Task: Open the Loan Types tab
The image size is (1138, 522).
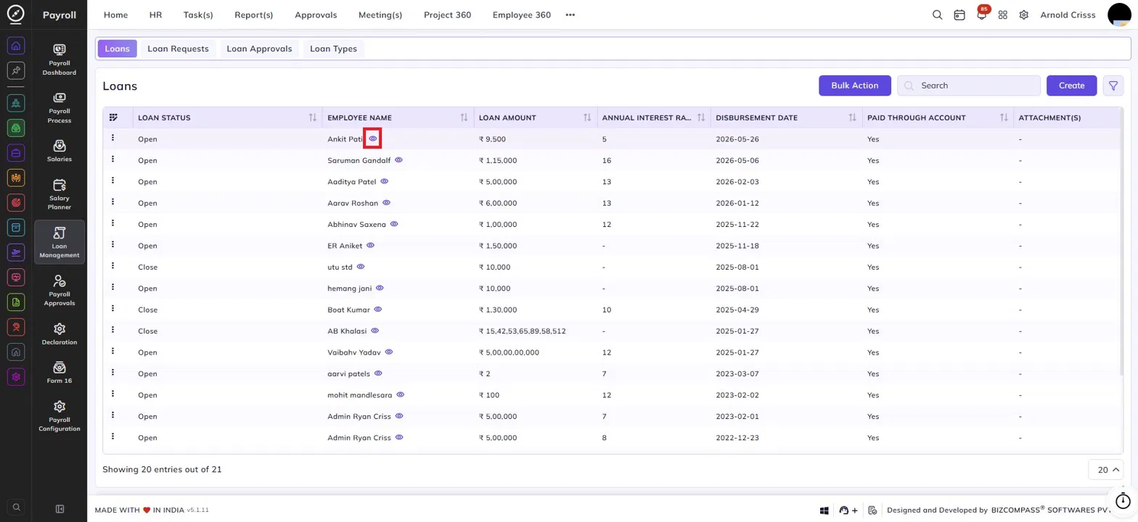Action: tap(333, 49)
